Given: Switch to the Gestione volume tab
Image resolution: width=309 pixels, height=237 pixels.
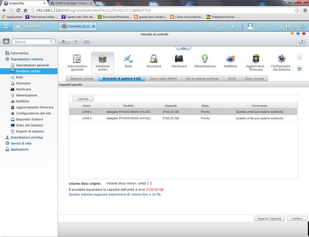Looking at the screenshot, I should click(81, 79).
